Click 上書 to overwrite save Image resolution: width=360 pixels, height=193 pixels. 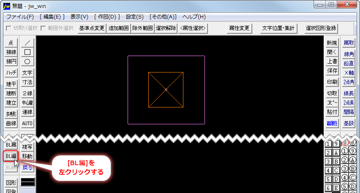coord(332,62)
